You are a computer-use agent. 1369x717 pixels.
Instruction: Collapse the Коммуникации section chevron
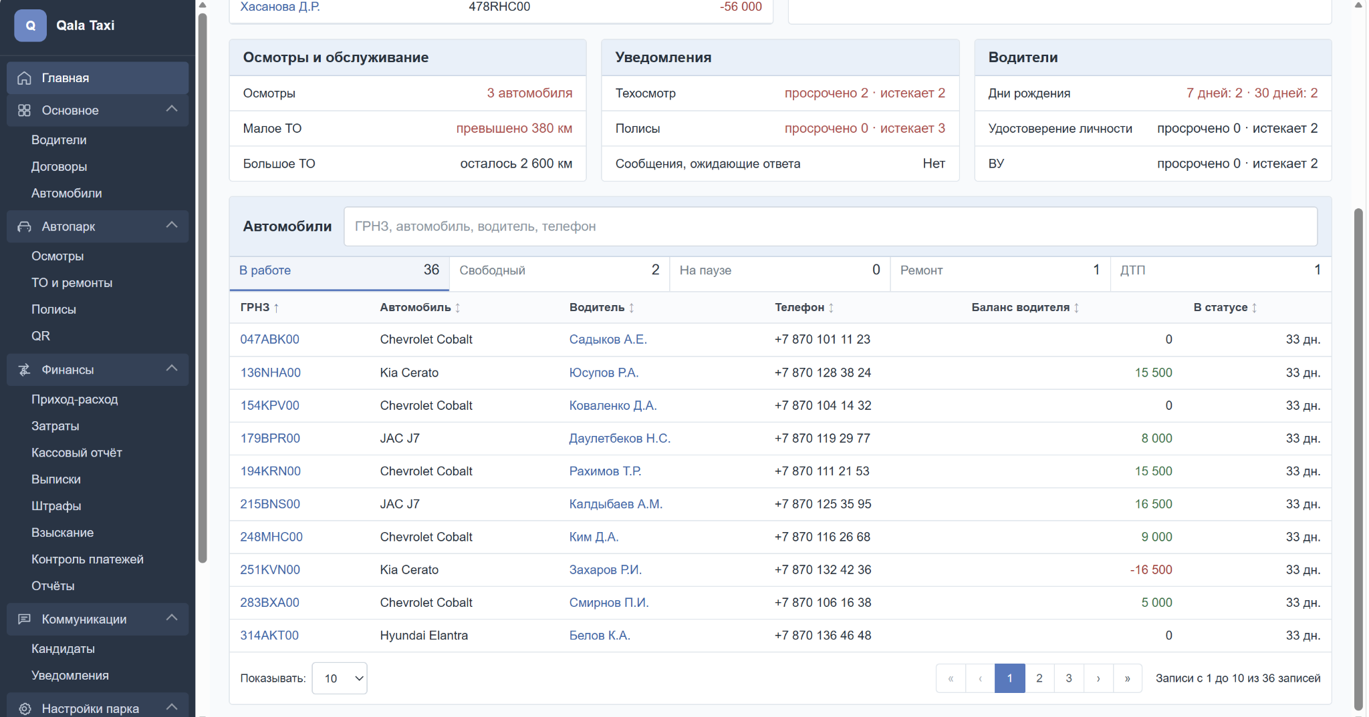(x=172, y=618)
